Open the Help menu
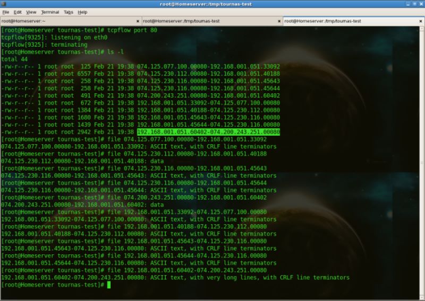The image size is (425, 301). click(82, 12)
